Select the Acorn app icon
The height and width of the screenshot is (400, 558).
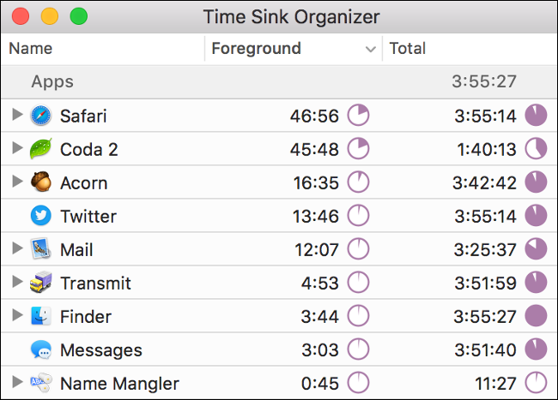pos(41,182)
